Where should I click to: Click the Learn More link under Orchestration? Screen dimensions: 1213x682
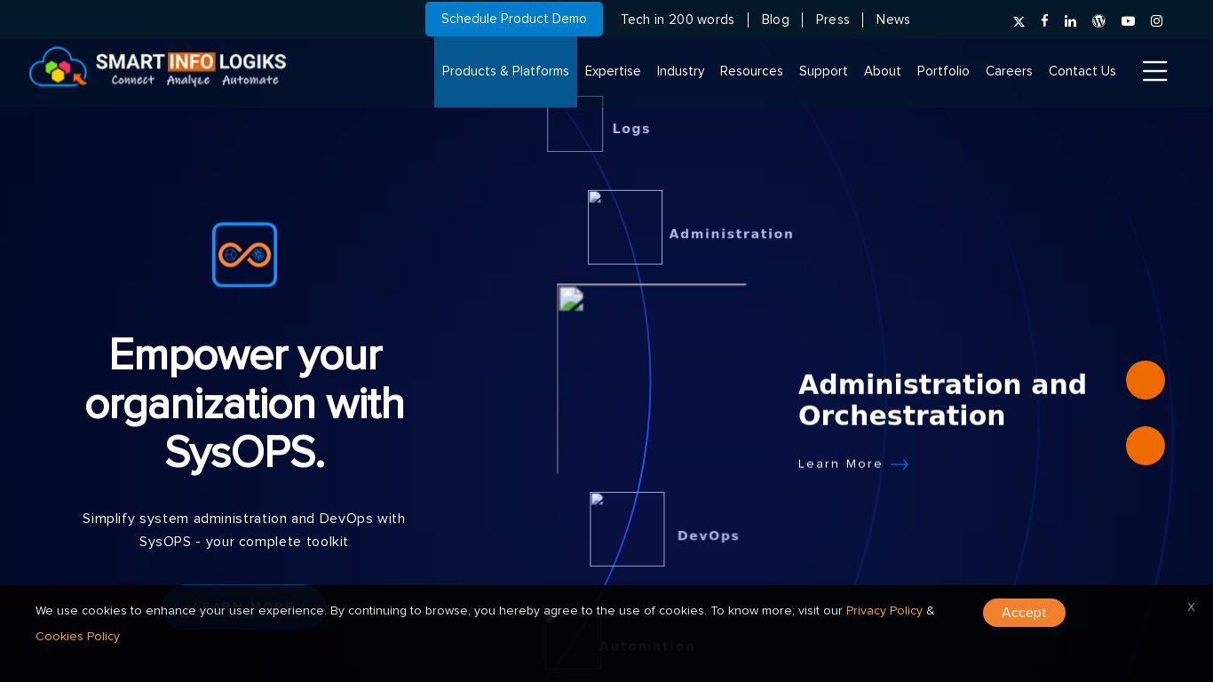pos(840,464)
